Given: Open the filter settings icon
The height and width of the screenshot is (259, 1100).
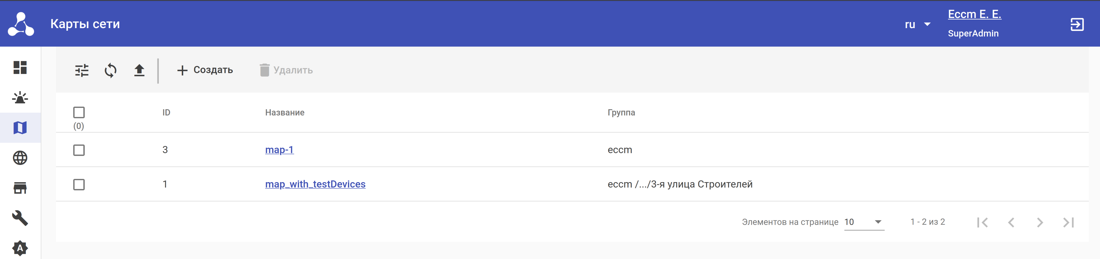Looking at the screenshot, I should pos(82,70).
